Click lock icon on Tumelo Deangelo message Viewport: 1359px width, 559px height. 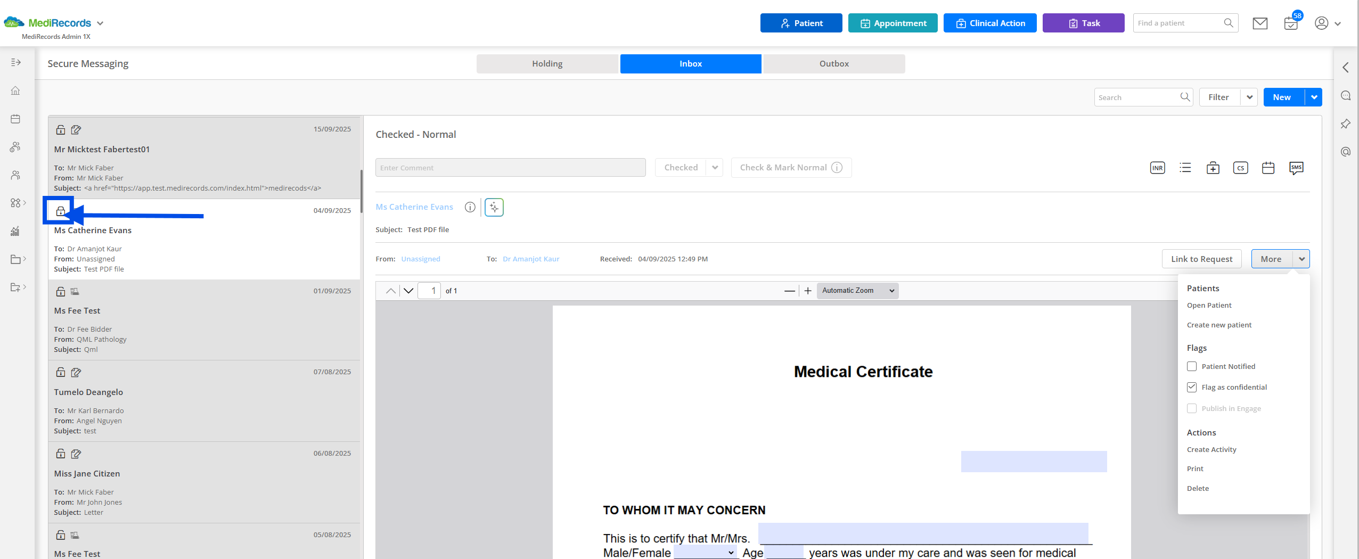(61, 372)
